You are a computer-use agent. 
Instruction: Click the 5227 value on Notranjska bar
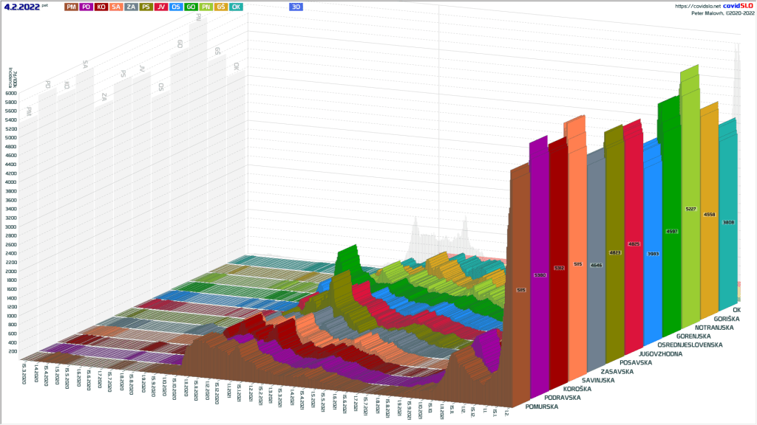[689, 209]
